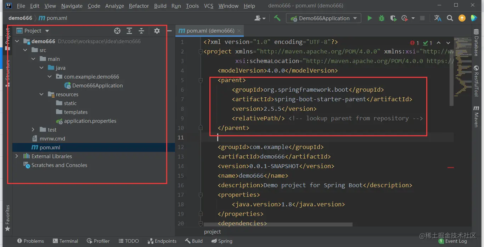Open the Favorites side panel

tap(7, 218)
